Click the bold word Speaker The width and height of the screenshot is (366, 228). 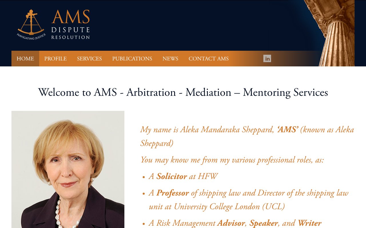click(x=263, y=223)
